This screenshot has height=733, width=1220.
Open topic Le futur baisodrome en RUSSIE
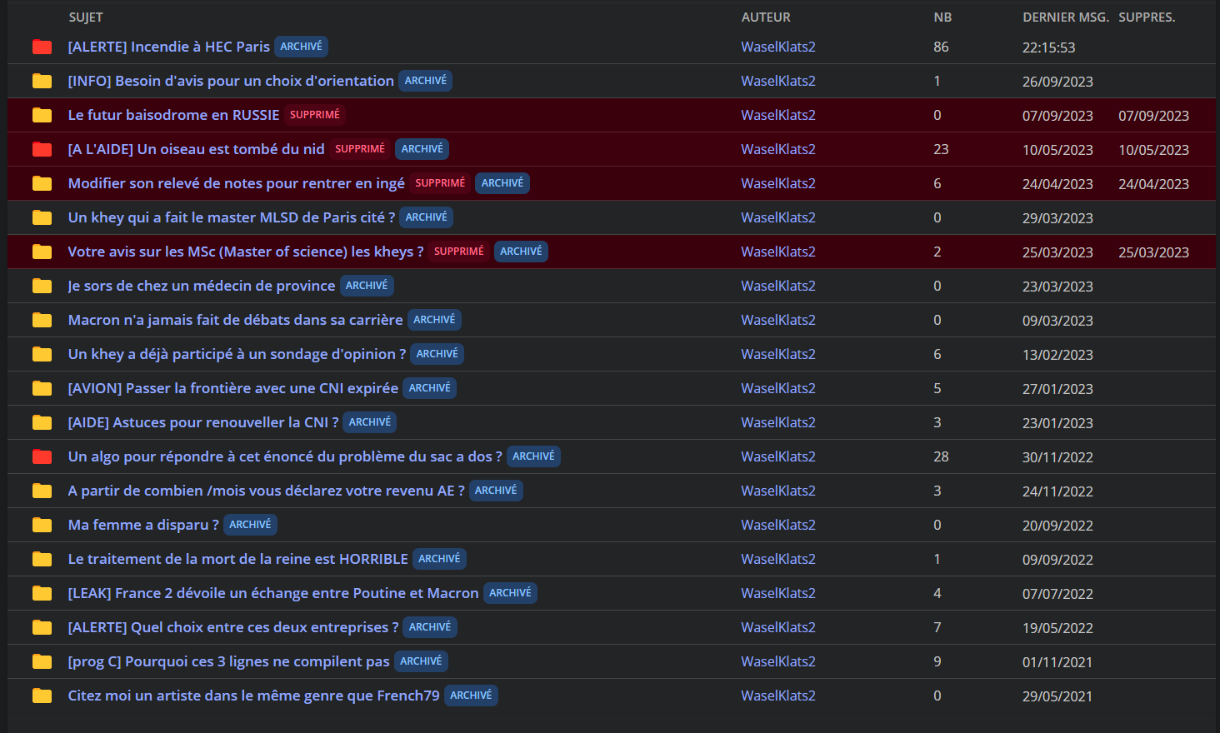pos(173,115)
